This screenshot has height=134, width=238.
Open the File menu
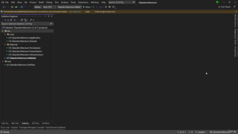7,2
